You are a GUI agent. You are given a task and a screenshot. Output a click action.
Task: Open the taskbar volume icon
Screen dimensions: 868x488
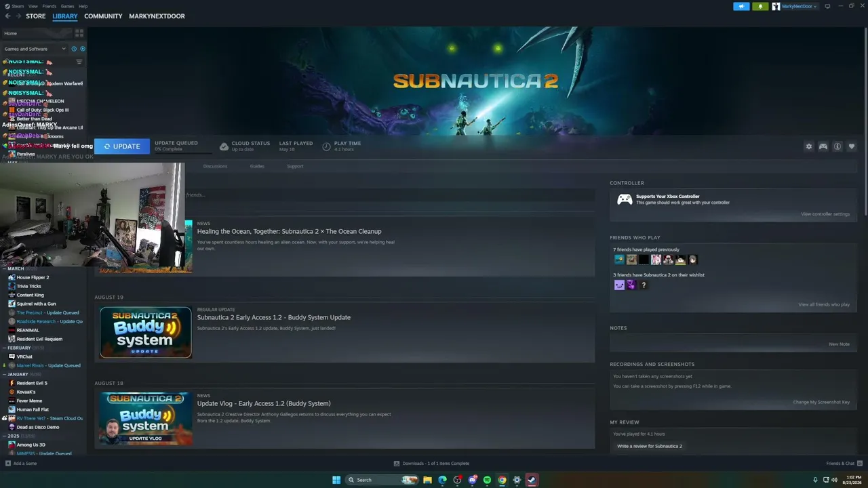pyautogui.click(x=834, y=480)
